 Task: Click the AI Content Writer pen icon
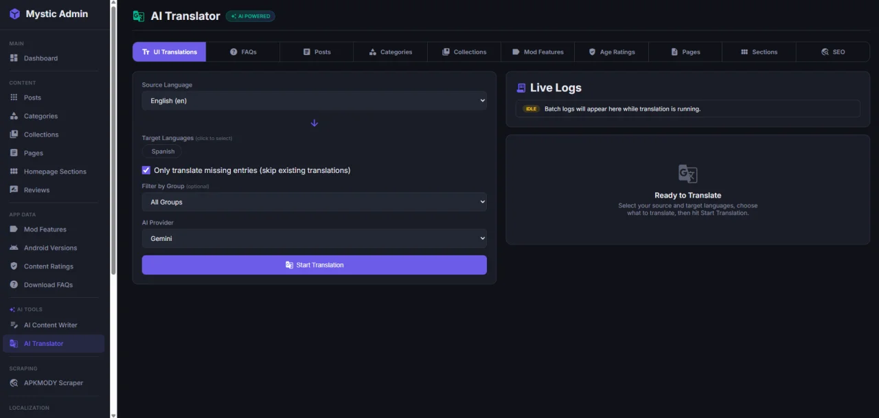pyautogui.click(x=14, y=325)
